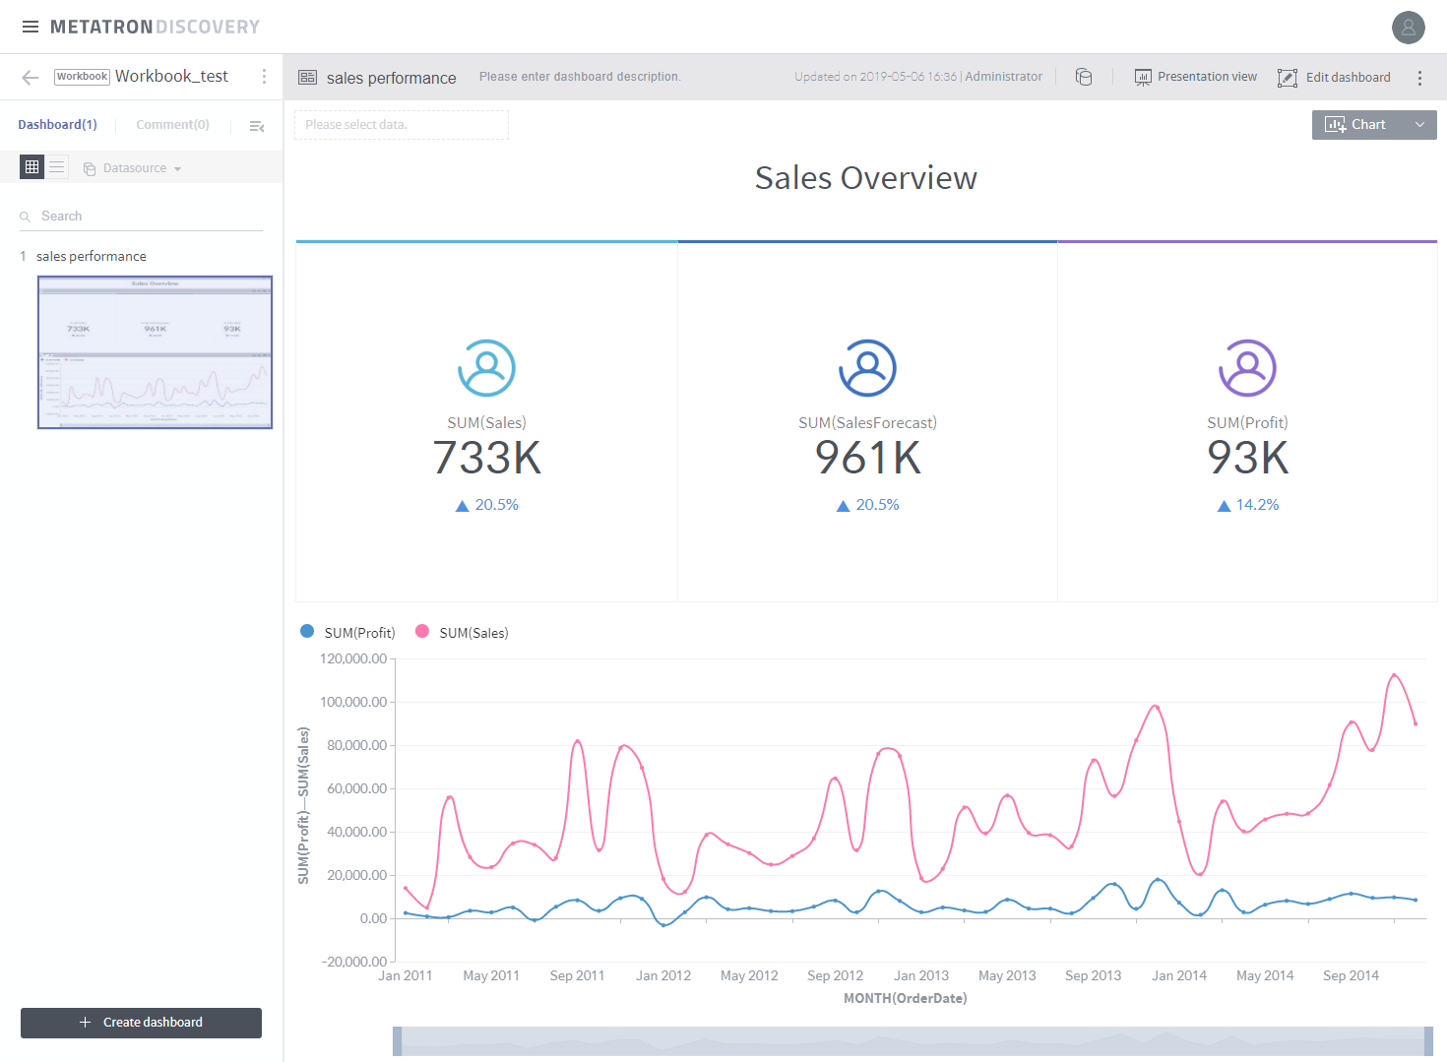
Task: Select the Dashboard(1) tab
Action: [57, 125]
